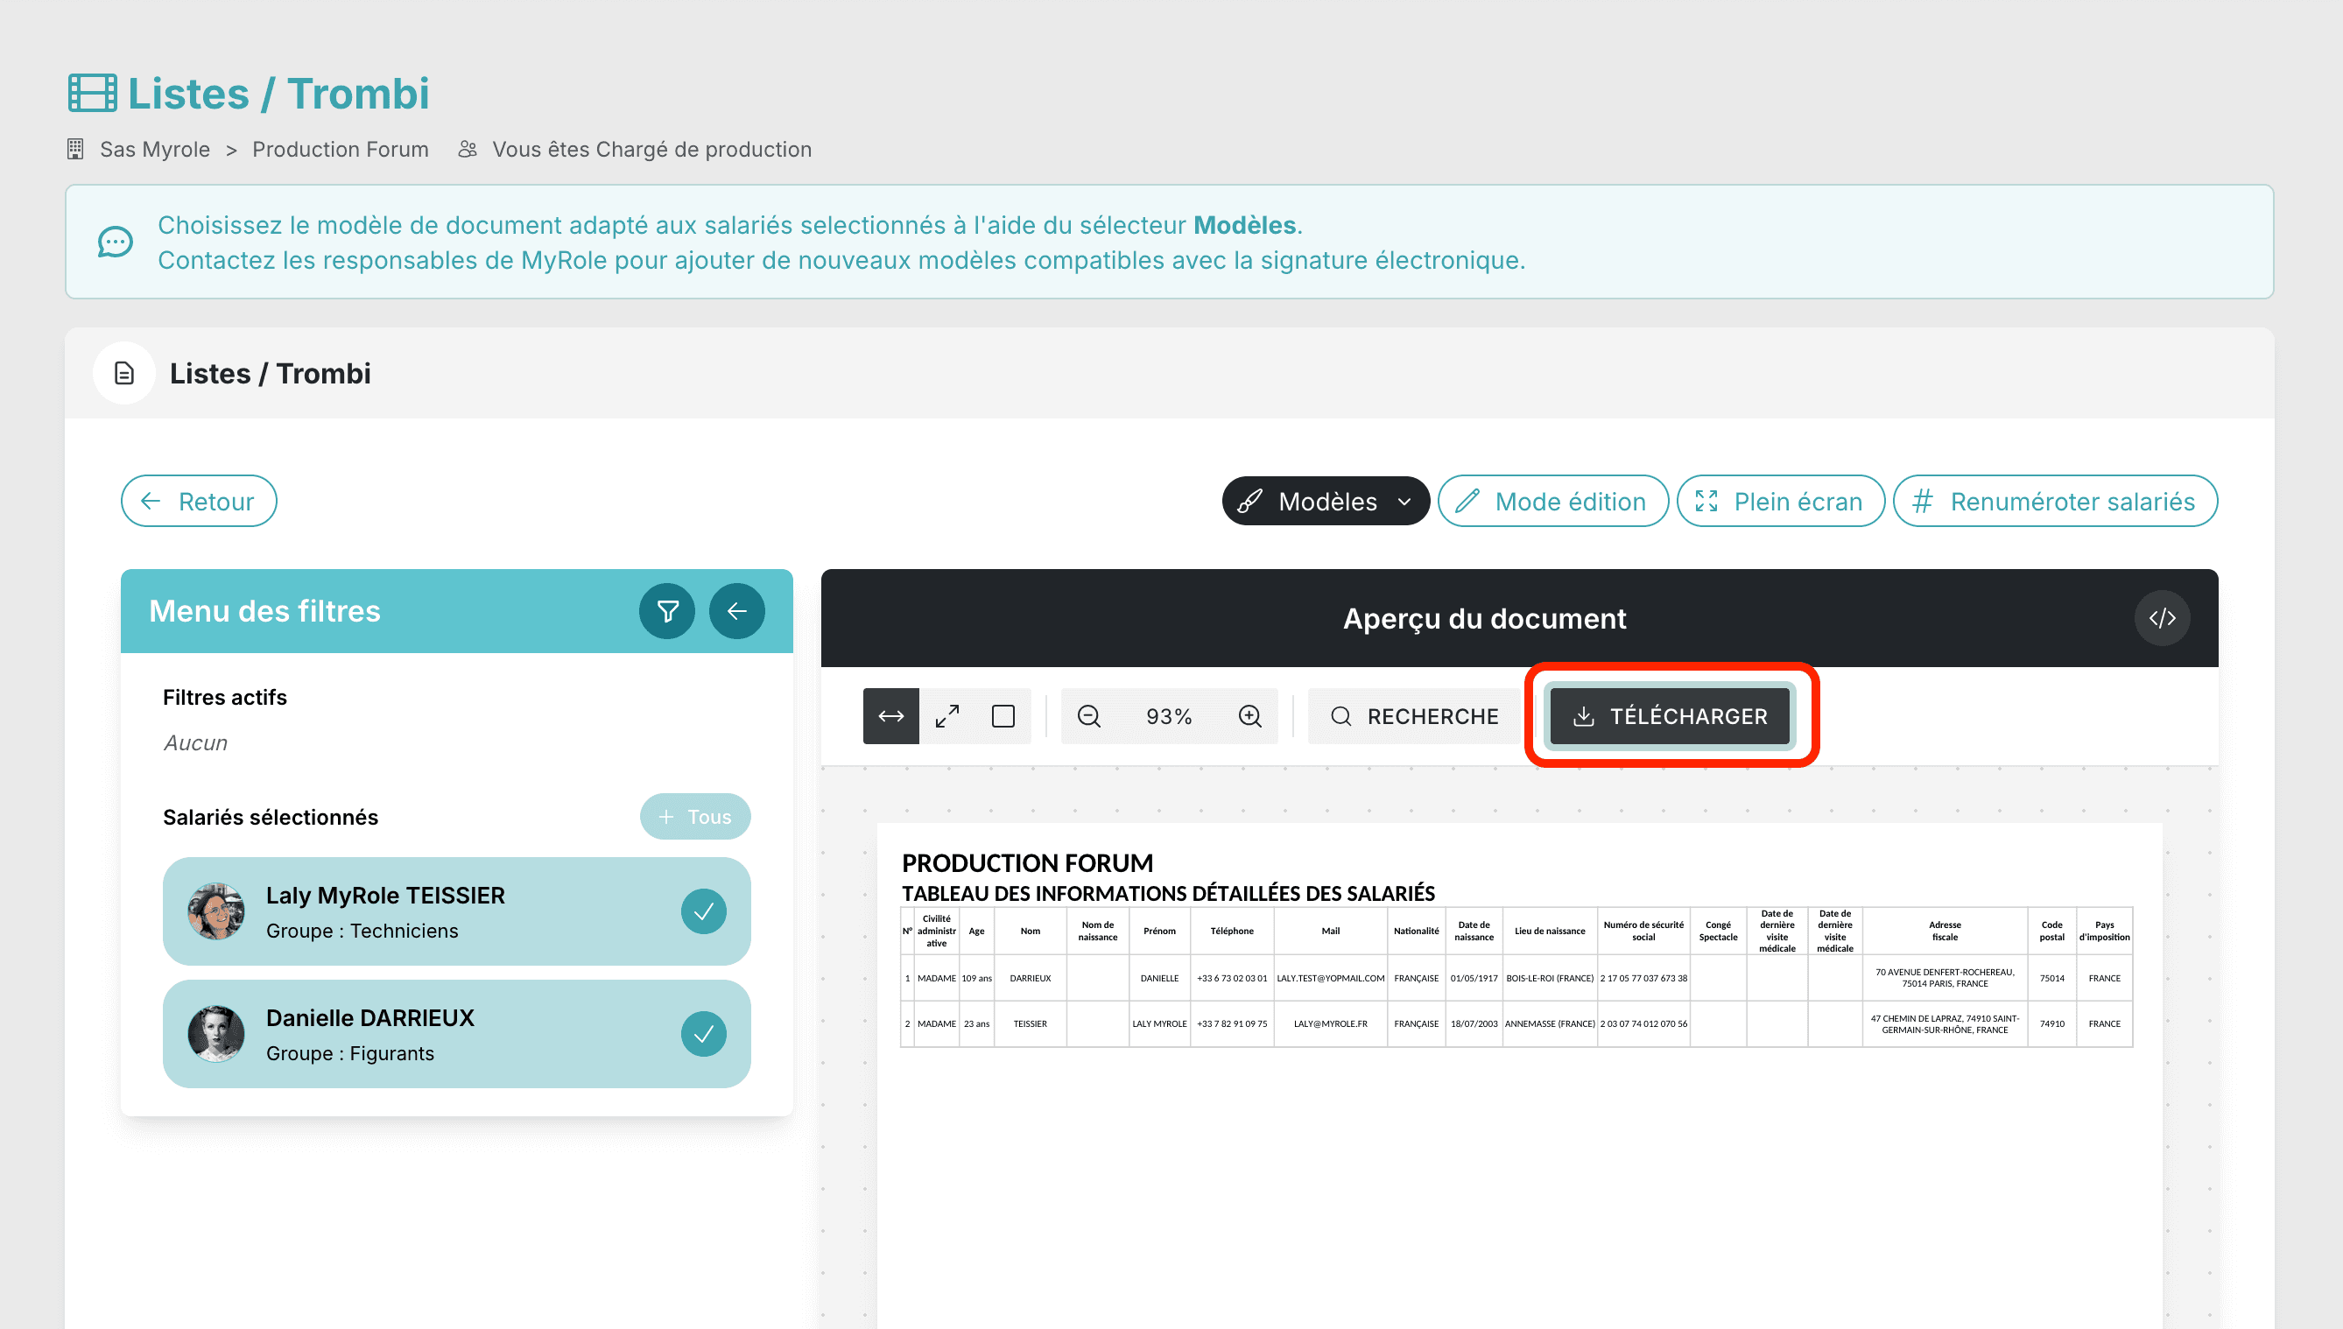Click the Aucun active filters text
Image resolution: width=2343 pixels, height=1329 pixels.
pos(195,743)
